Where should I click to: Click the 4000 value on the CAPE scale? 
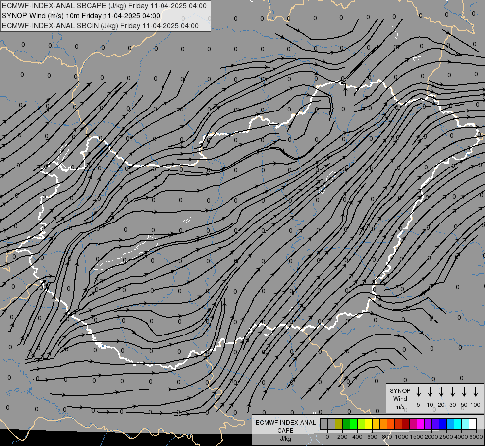[x=461, y=437]
